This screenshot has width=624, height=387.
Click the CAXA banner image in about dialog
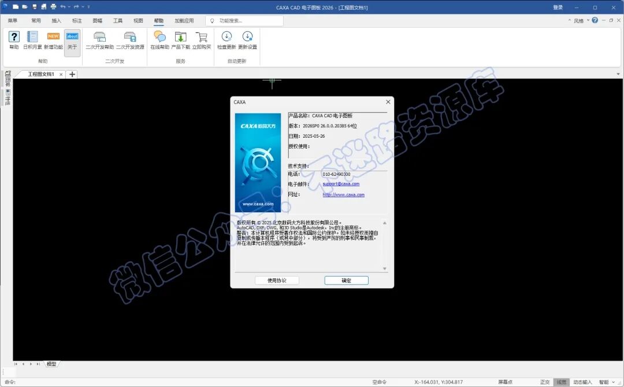click(x=258, y=163)
